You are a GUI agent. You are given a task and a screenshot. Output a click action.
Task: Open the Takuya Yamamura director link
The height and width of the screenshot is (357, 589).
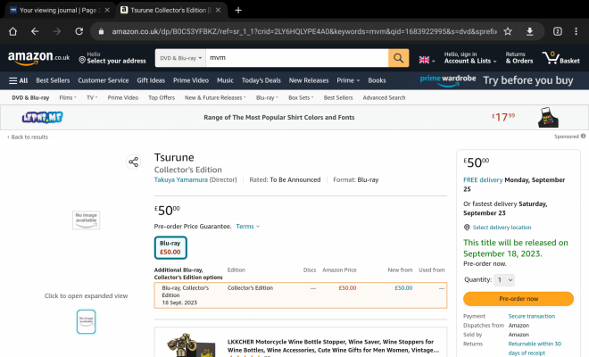click(x=180, y=179)
